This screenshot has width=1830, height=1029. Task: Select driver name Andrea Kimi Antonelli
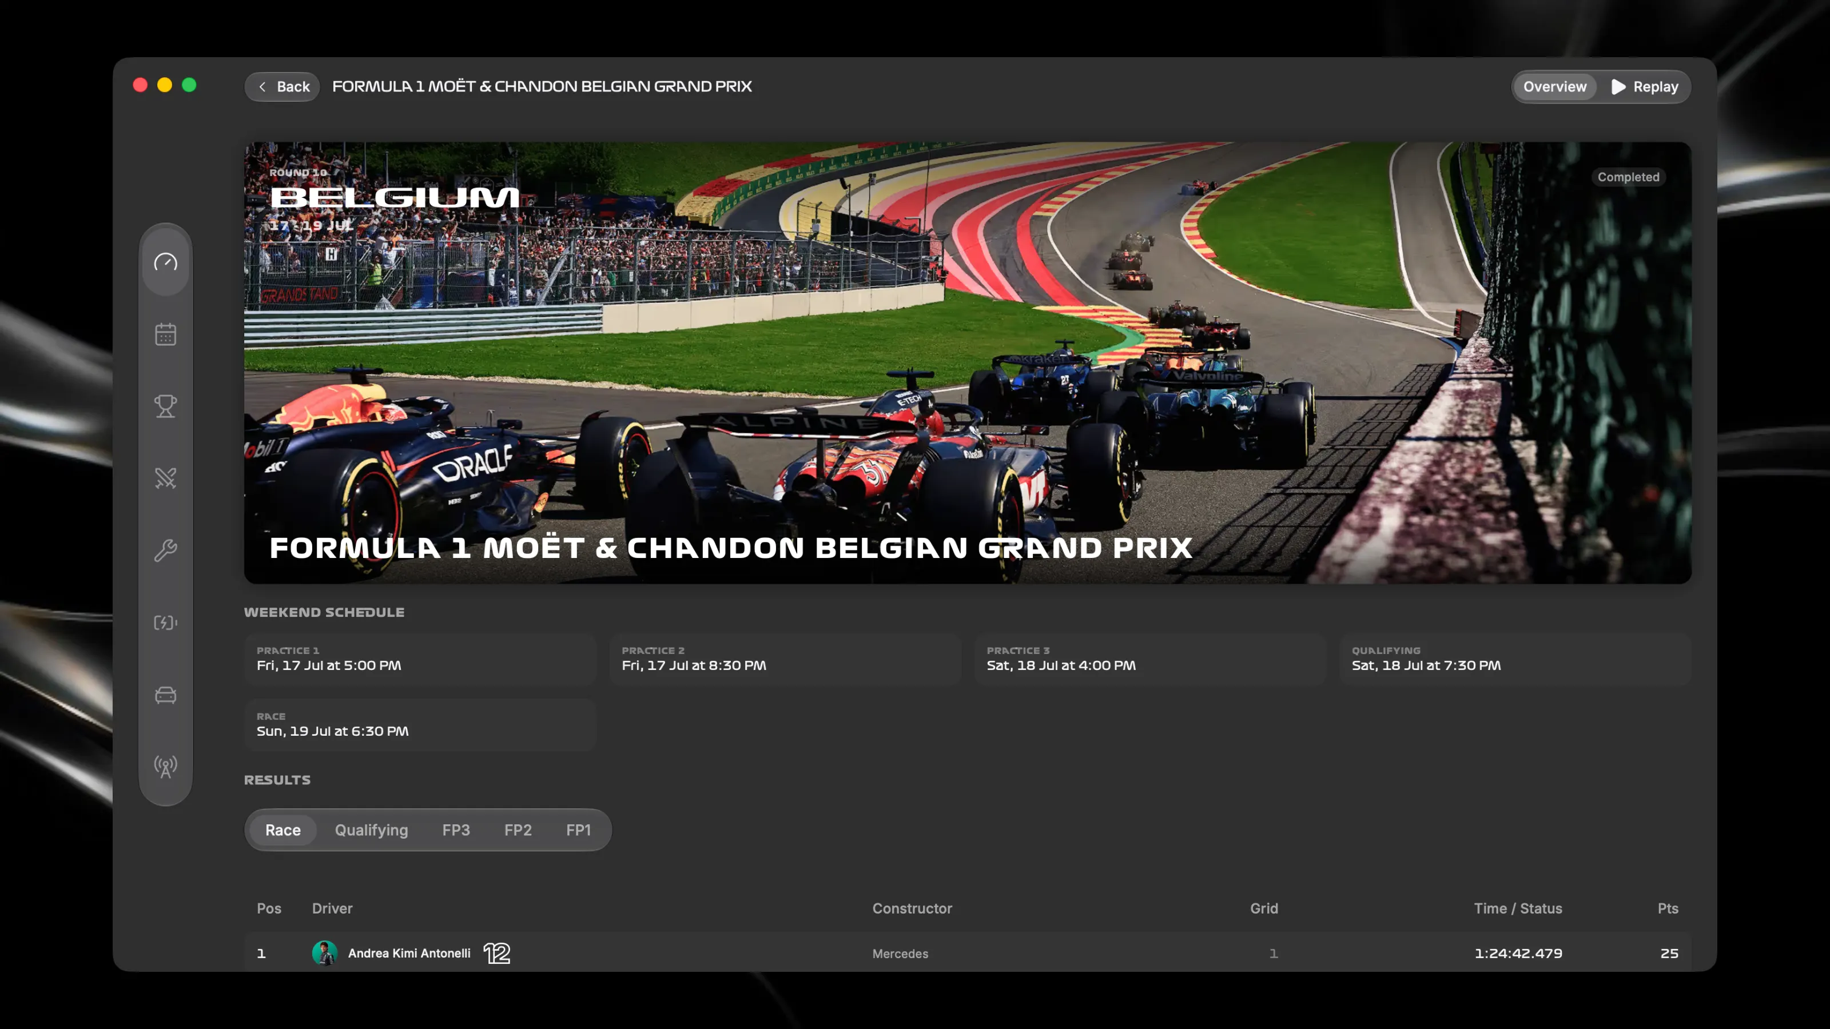coord(409,953)
